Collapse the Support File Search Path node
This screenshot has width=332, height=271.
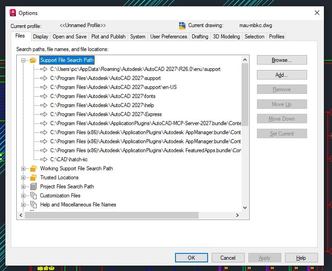23,60
